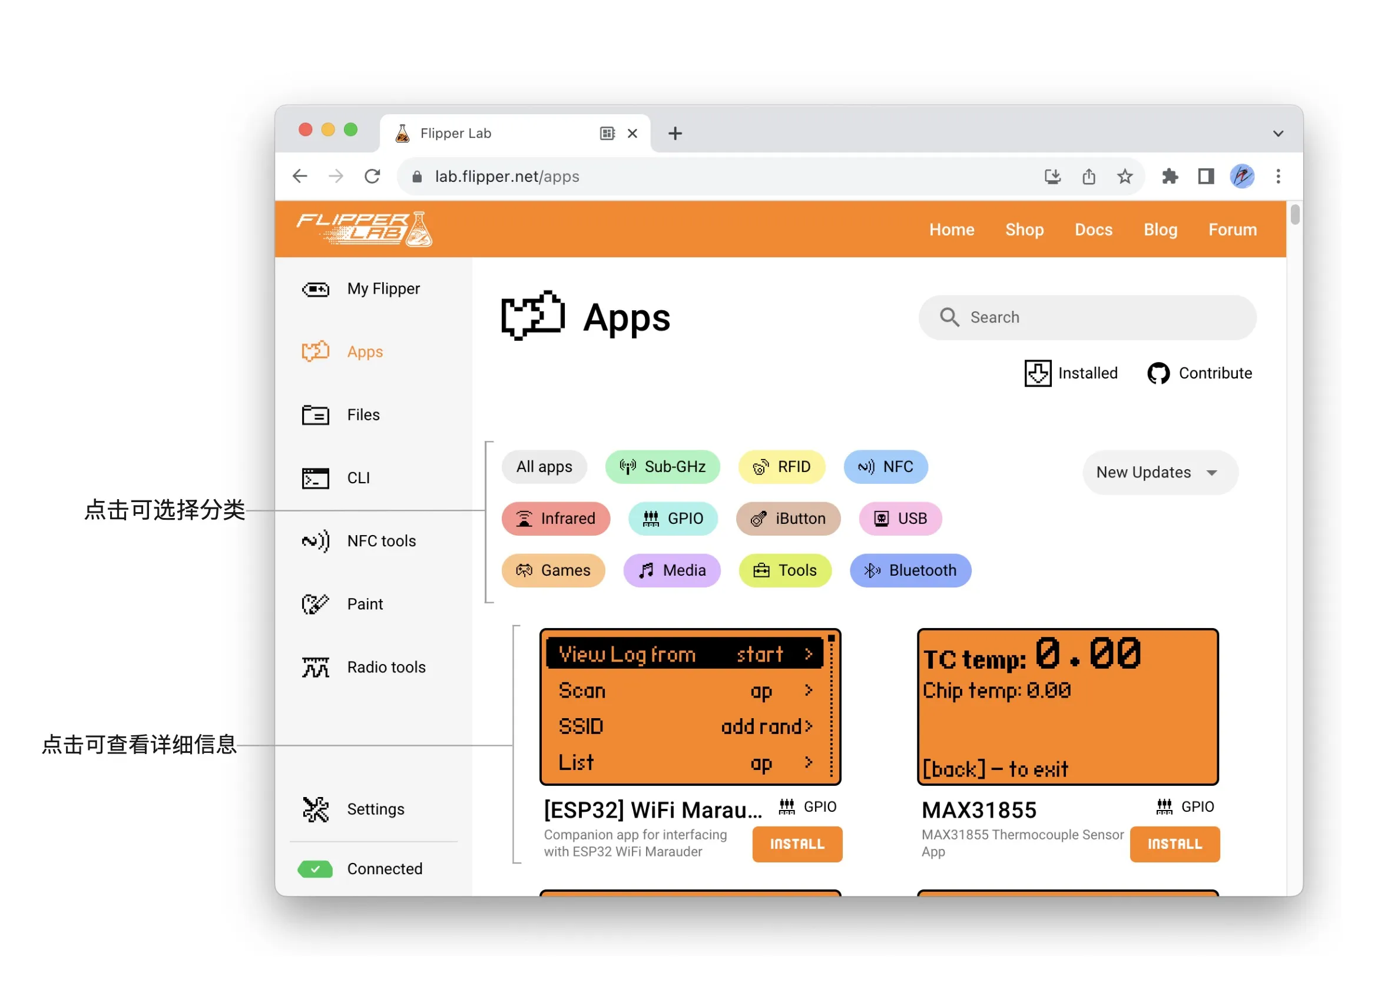The width and height of the screenshot is (1391, 996).
Task: Focus the Search apps field
Action: click(1087, 317)
